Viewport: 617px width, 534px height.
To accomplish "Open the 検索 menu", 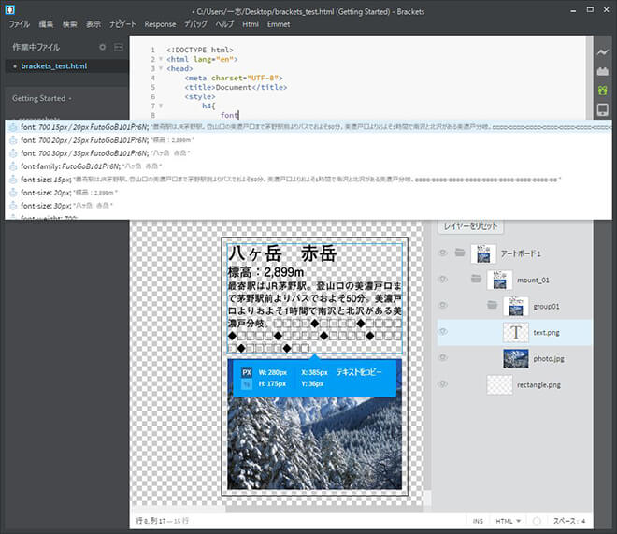I will 70,24.
